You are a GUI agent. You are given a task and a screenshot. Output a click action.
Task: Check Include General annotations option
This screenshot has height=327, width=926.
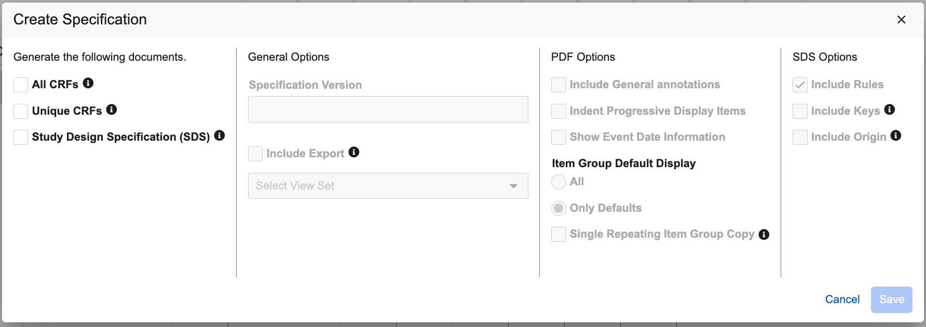point(559,85)
